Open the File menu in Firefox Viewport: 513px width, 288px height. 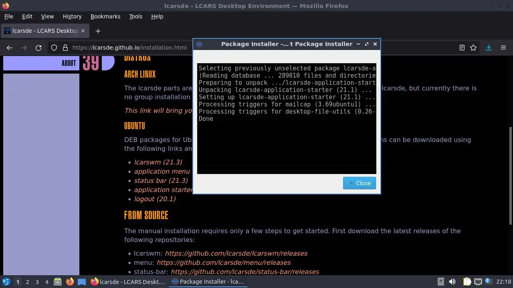(x=8, y=16)
